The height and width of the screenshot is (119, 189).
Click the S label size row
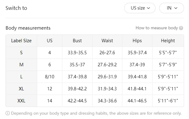(x=95, y=53)
